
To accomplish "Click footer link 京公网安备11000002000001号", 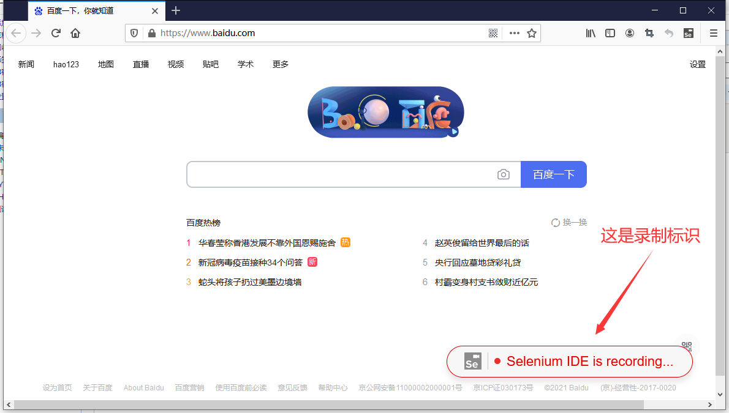I will click(410, 387).
